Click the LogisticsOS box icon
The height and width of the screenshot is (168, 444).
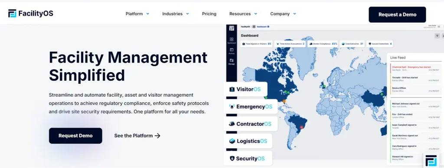[x=232, y=141]
